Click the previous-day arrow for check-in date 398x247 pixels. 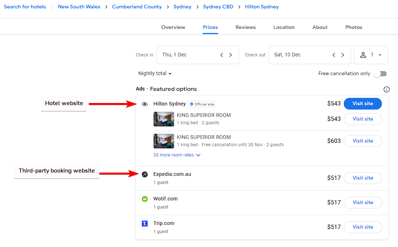coord(222,55)
